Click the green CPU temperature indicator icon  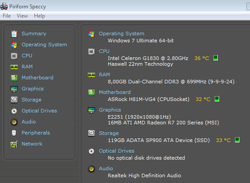tap(216, 58)
